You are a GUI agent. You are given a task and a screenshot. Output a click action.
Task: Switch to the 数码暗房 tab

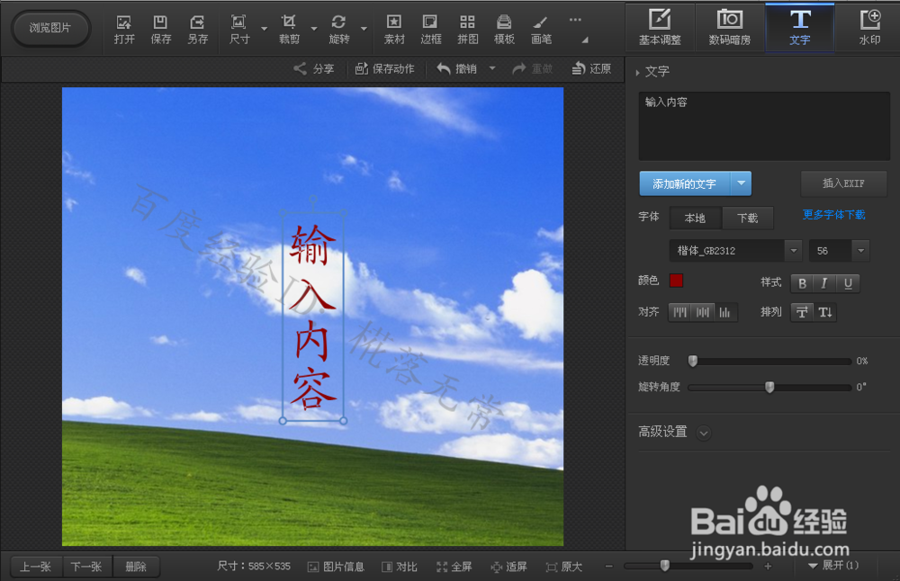(730, 28)
